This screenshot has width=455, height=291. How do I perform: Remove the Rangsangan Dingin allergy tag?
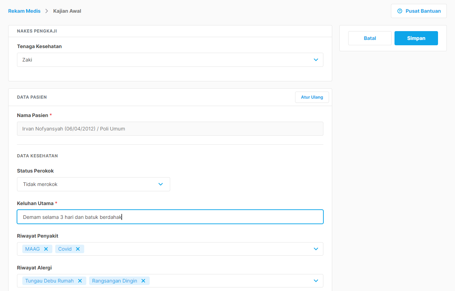coord(143,281)
